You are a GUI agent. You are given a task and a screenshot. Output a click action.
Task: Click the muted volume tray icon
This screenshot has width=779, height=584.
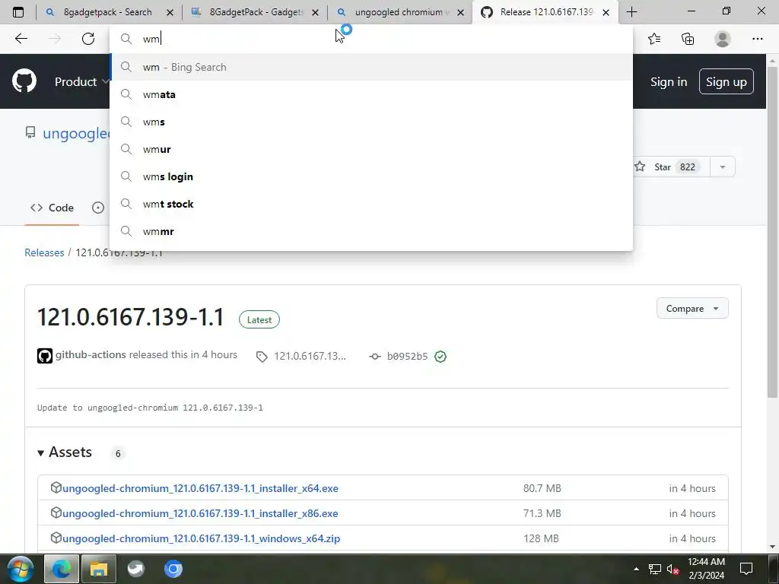(672, 569)
